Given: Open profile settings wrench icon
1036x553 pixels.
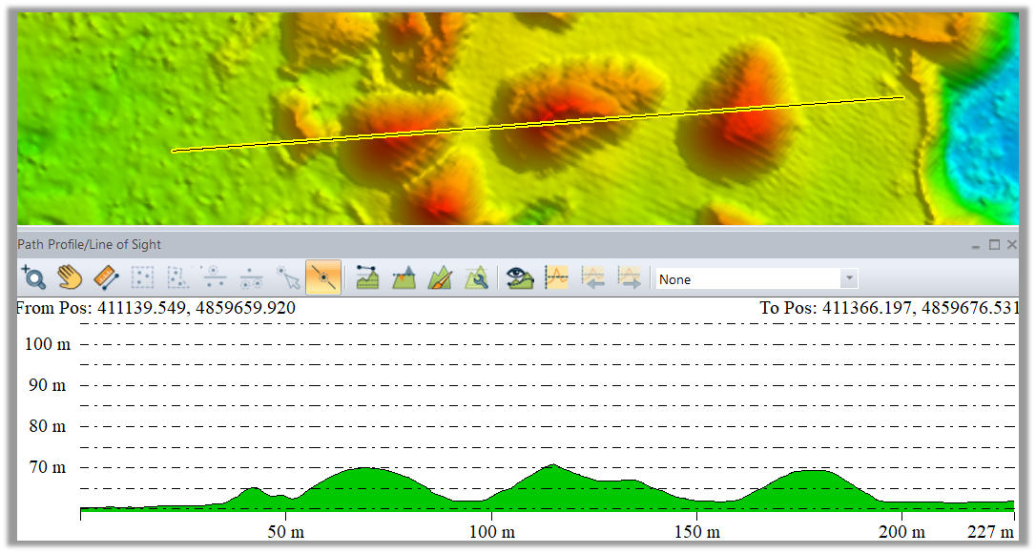Looking at the screenshot, I should click(476, 277).
